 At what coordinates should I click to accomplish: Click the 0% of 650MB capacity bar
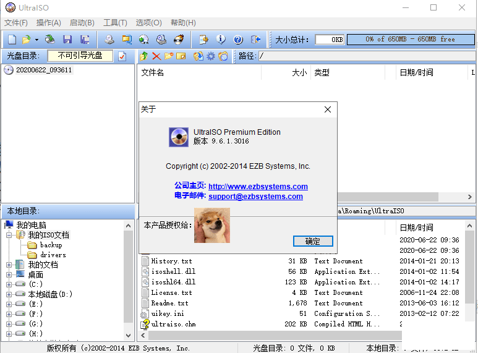tap(411, 40)
